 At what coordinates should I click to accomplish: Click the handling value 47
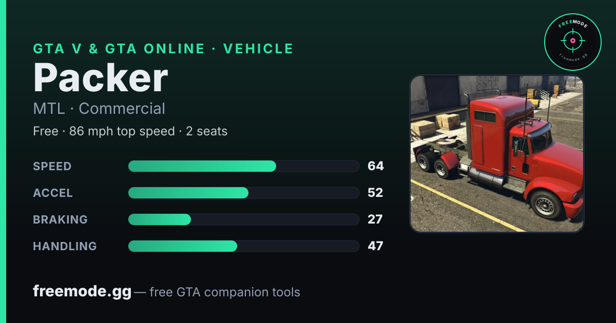[375, 246]
